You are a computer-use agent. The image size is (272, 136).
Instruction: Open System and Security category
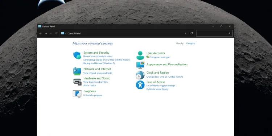click(x=96, y=53)
